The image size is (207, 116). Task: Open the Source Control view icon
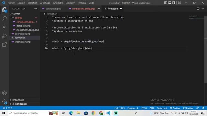coord(4,27)
